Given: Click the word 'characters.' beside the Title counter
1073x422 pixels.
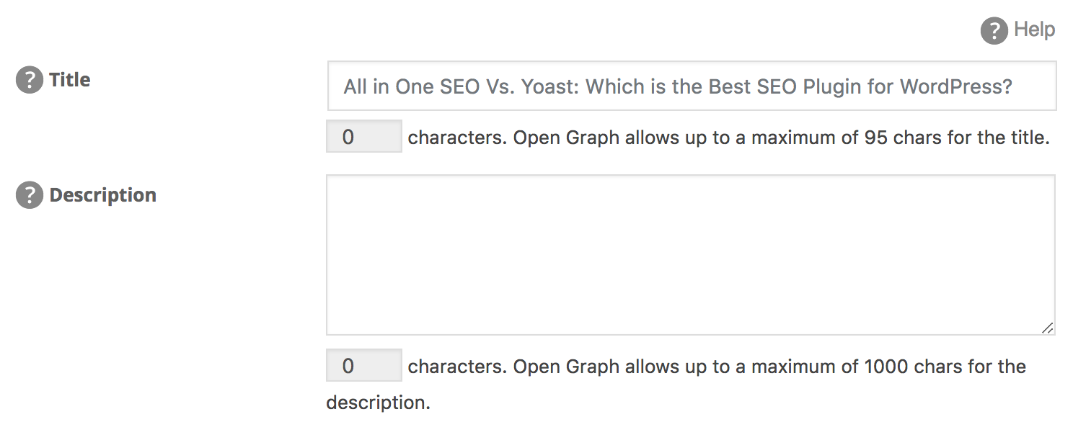Looking at the screenshot, I should 458,138.
